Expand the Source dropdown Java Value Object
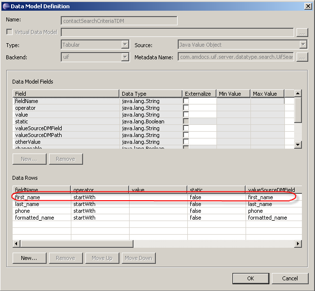 pos(303,45)
